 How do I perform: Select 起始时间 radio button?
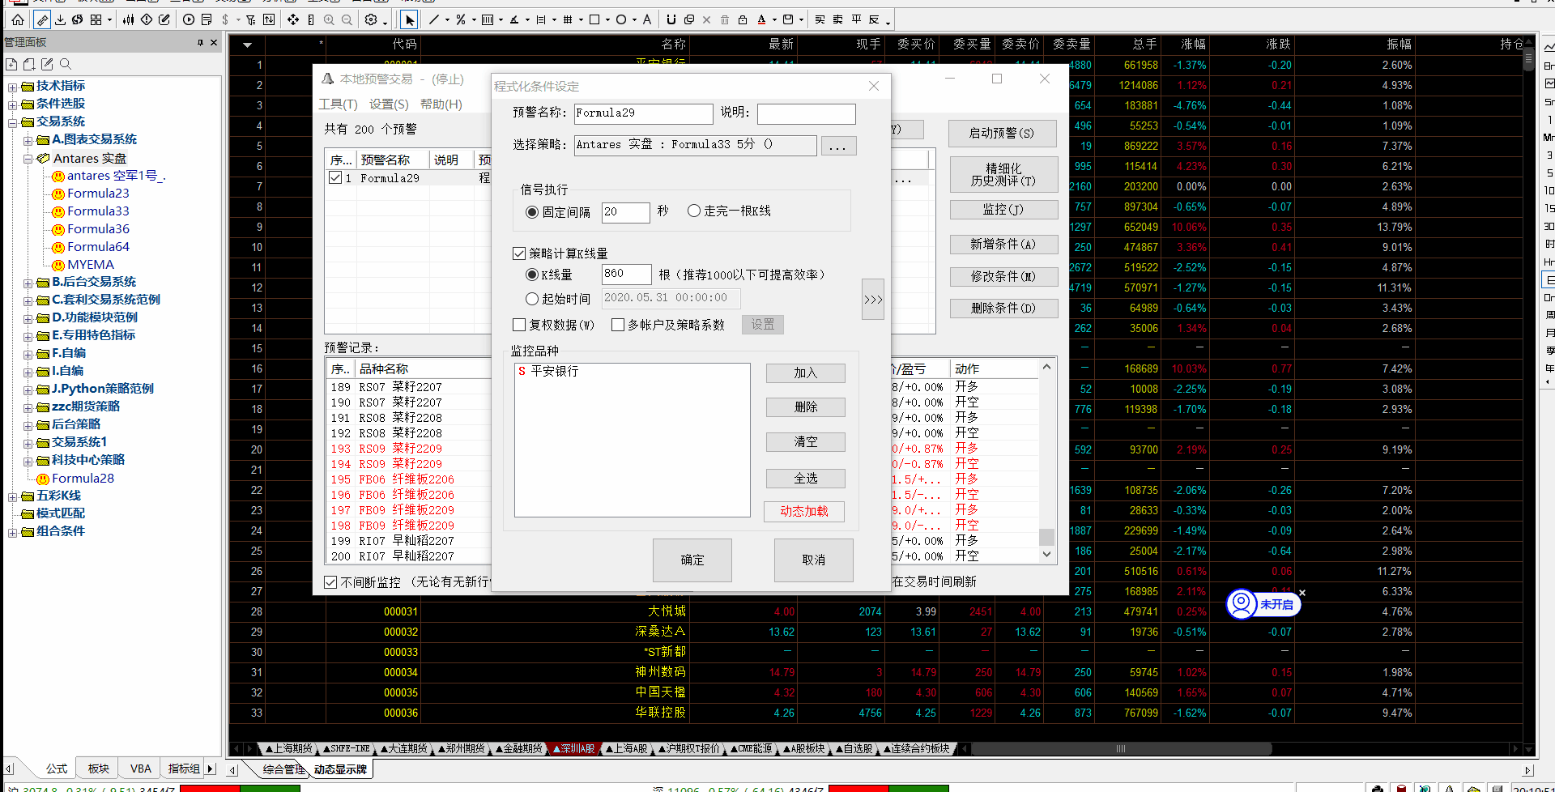pyautogui.click(x=532, y=299)
